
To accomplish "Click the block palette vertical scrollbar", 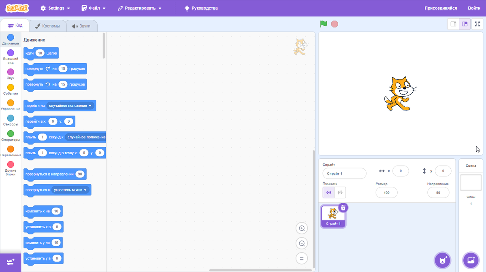I will pyautogui.click(x=104, y=46).
